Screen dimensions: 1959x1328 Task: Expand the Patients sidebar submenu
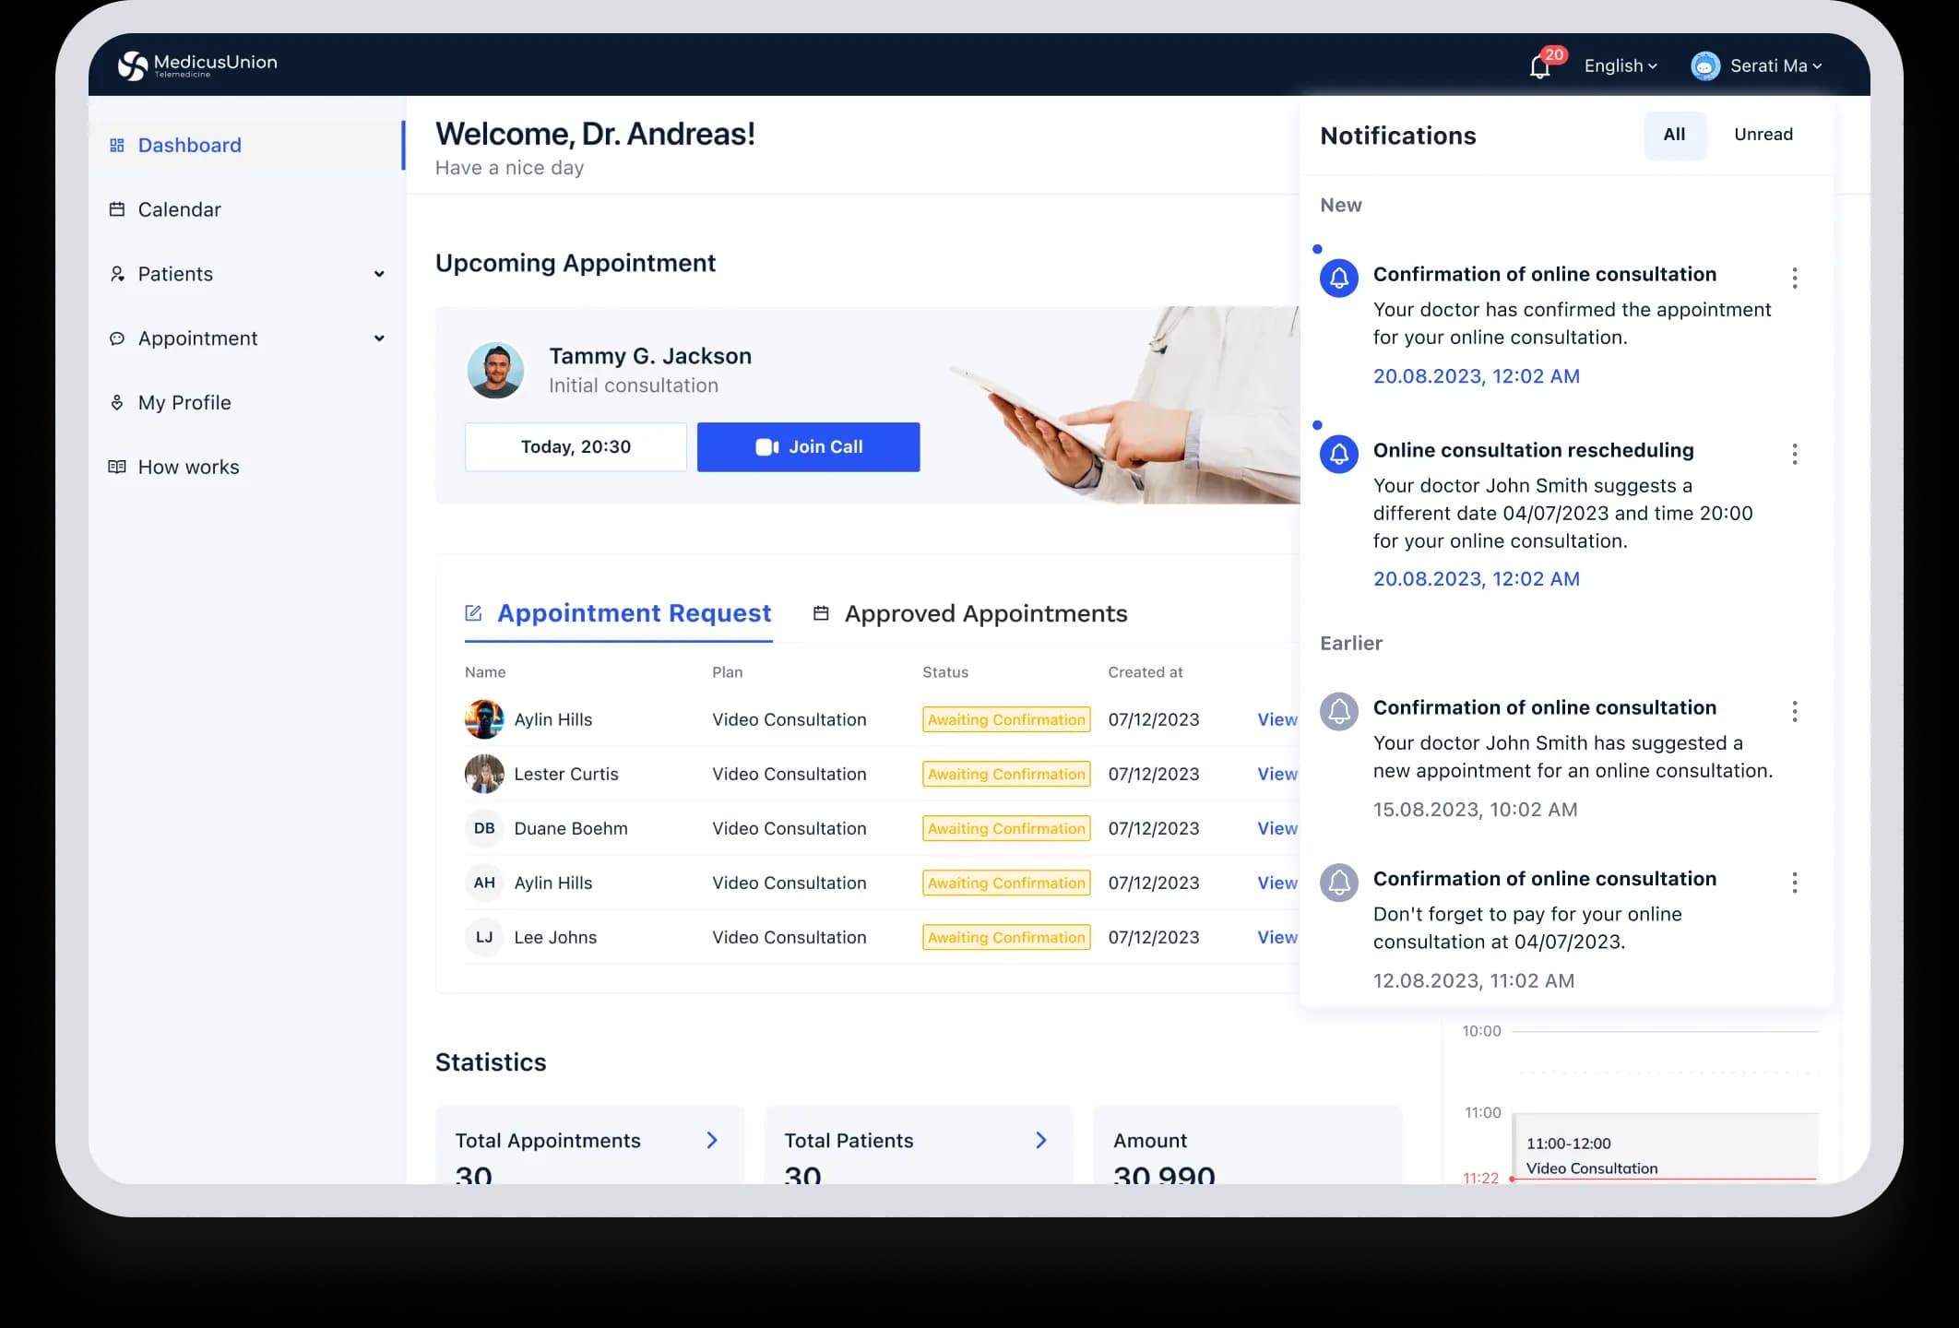click(378, 274)
